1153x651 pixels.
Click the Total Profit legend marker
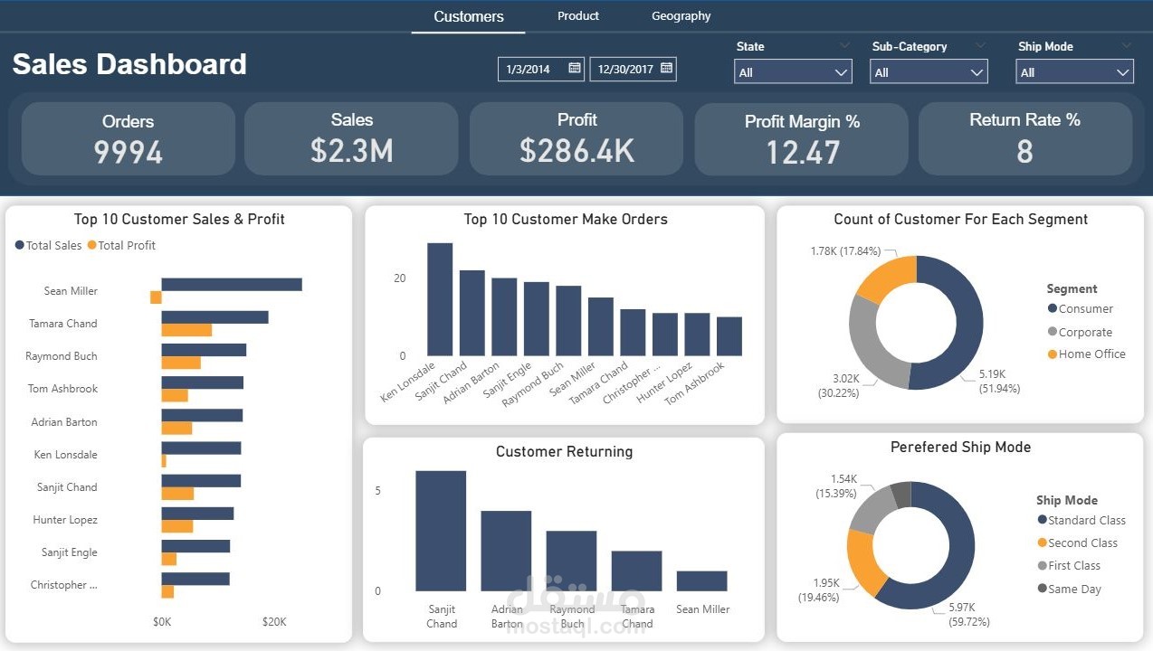click(91, 245)
